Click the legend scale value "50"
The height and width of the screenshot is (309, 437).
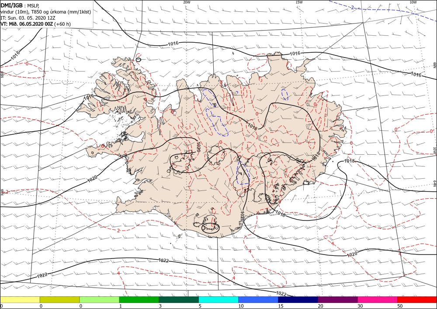[400, 306]
